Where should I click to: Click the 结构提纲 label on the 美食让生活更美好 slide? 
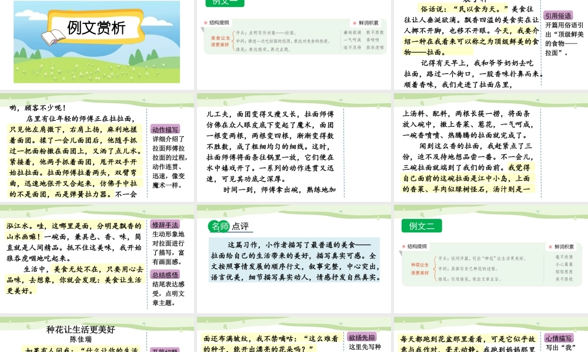(x=219, y=22)
